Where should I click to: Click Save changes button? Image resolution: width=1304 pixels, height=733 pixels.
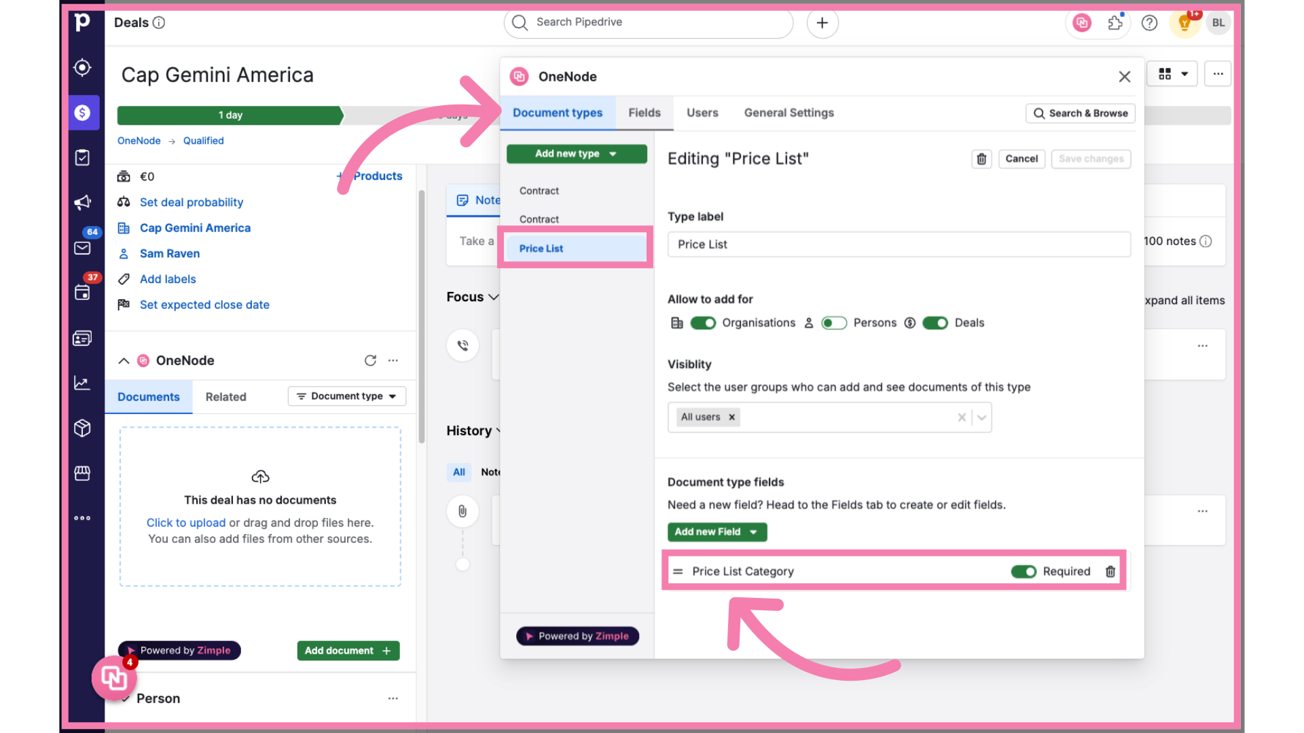pyautogui.click(x=1091, y=159)
